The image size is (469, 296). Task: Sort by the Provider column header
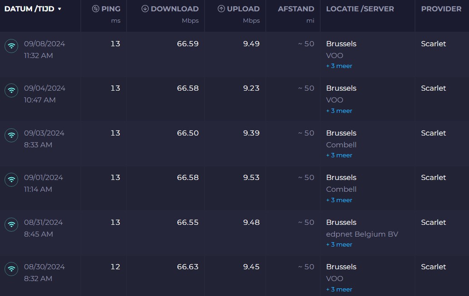pos(441,9)
